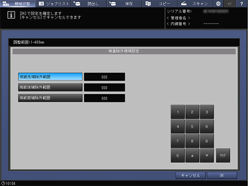248x186 pixels.
Task: Click the trailing edge value field 000
Action: (105, 87)
